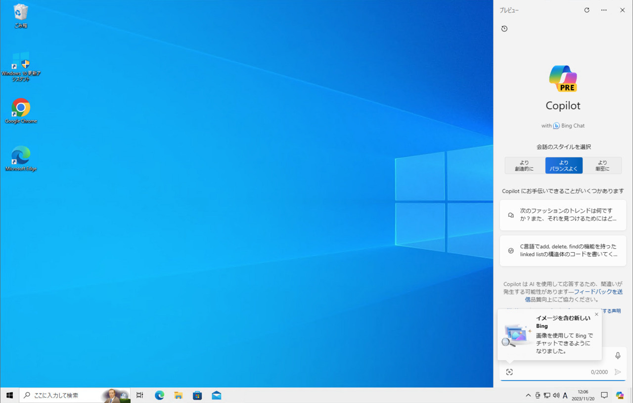The width and height of the screenshot is (633, 403).
Task: Click the microphone voice input icon
Action: click(x=618, y=356)
